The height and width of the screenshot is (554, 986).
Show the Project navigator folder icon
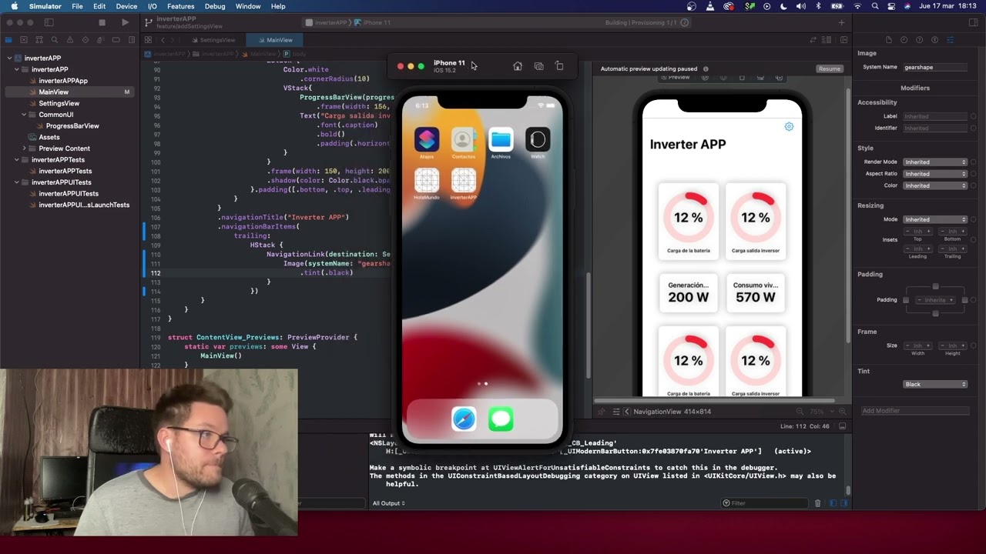pos(8,40)
